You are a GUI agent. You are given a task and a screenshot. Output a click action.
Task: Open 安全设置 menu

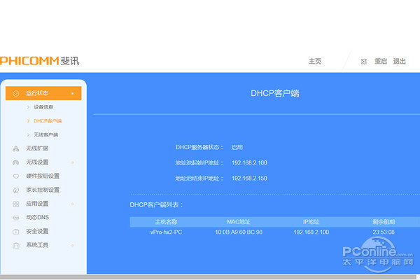37,232
